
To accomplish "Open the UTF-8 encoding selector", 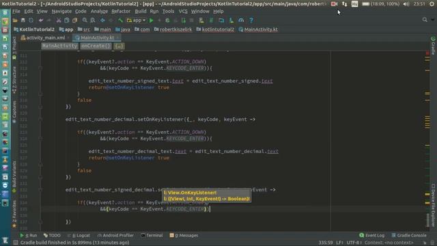I will click(354, 243).
